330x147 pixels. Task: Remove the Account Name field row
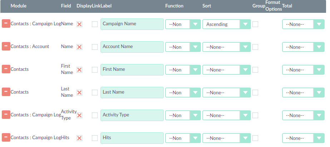[x=6, y=46]
